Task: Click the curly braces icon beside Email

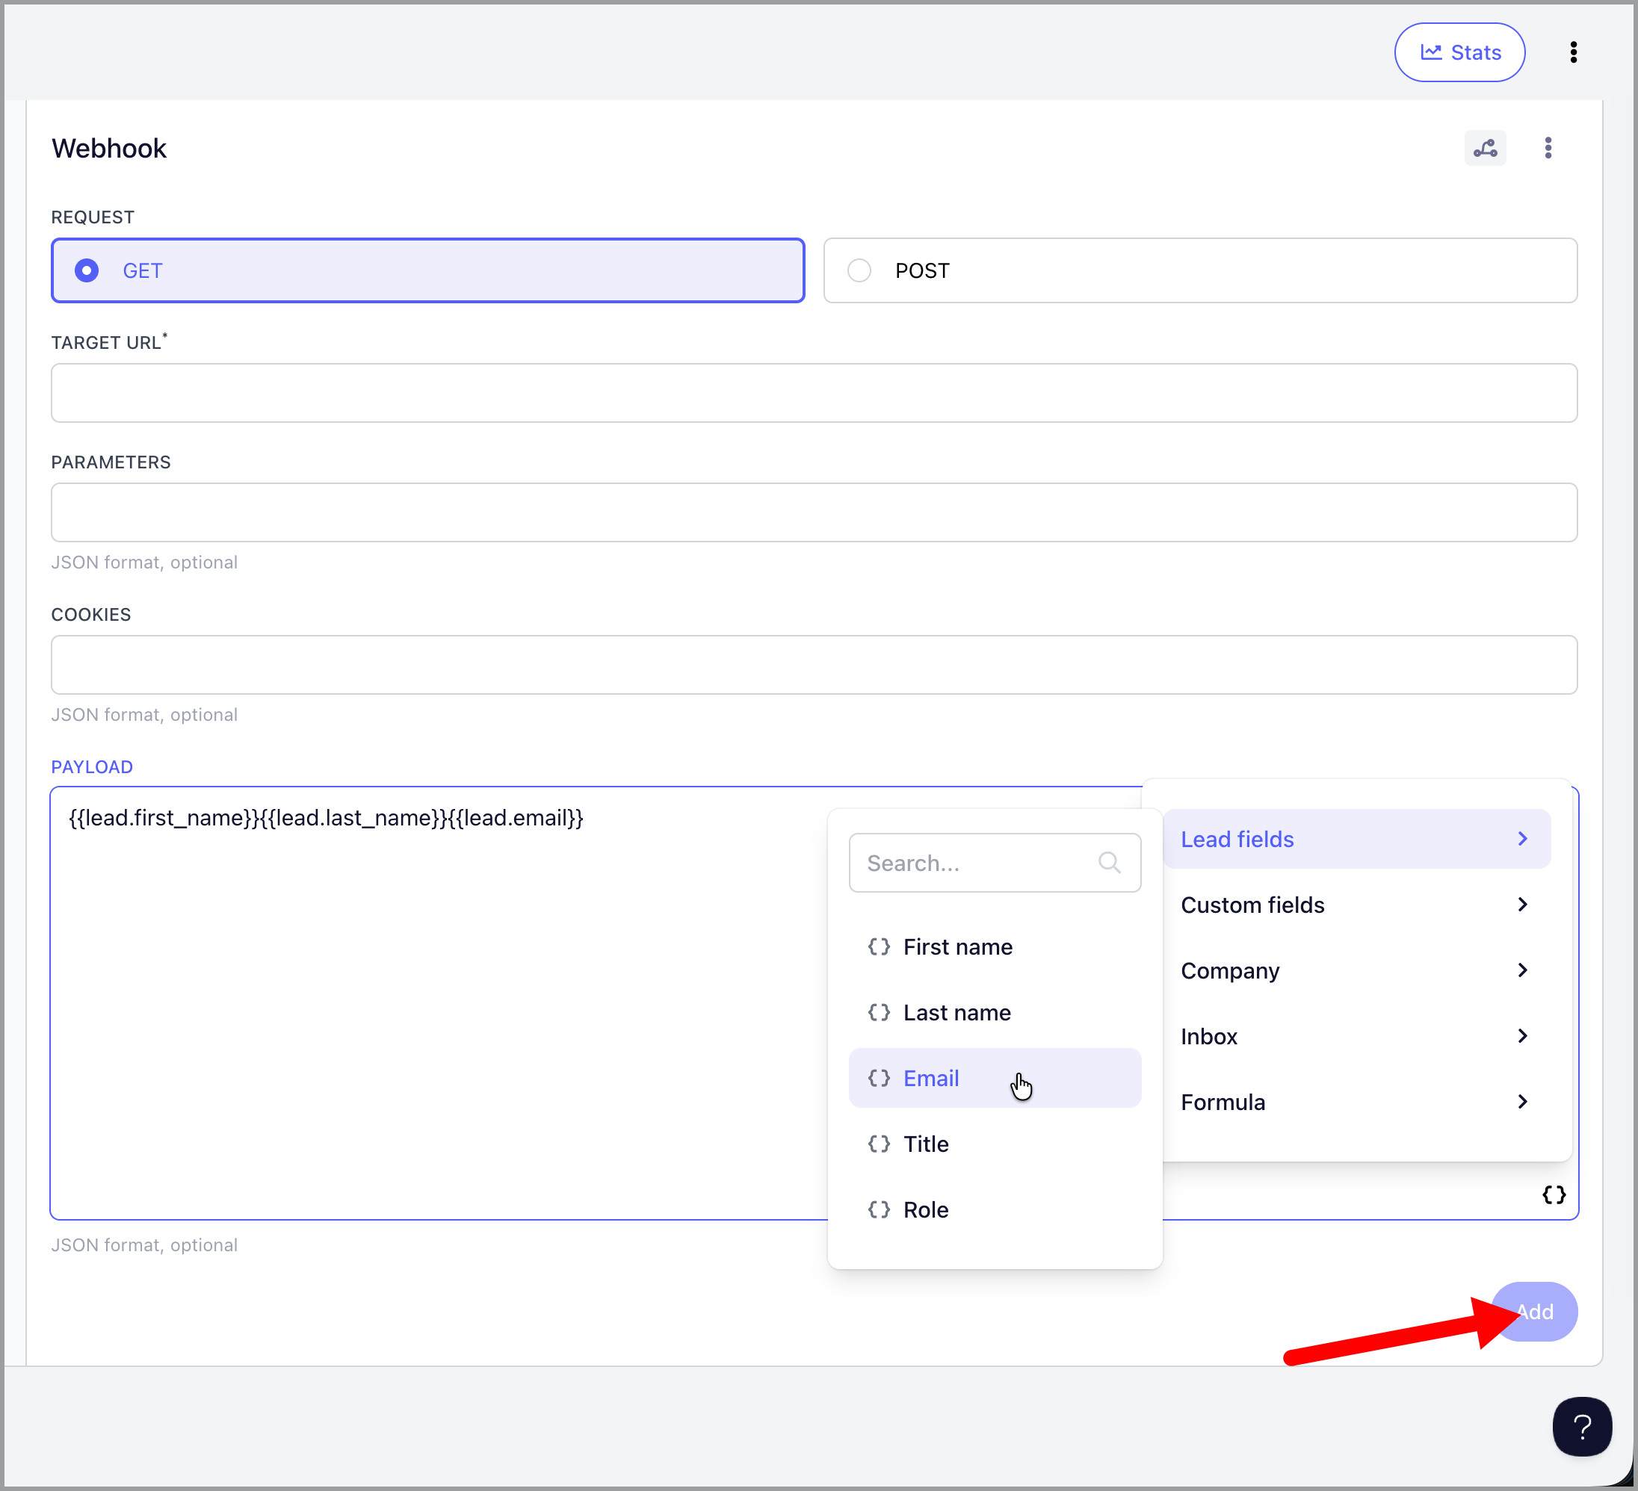Action: pyautogui.click(x=879, y=1079)
